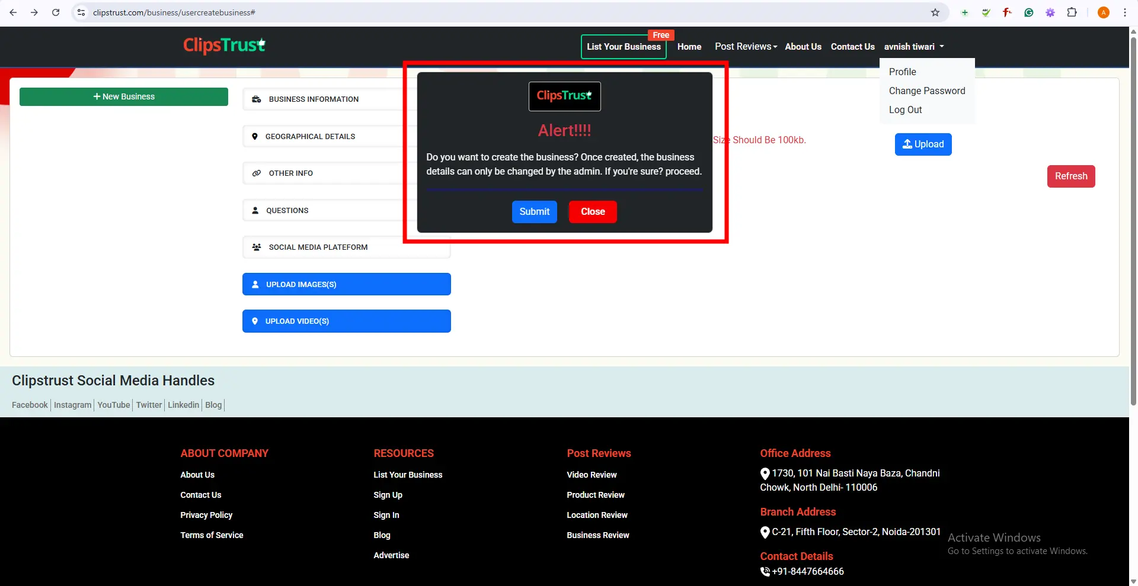Click the person icon of Questions
The image size is (1138, 586).
255,211
